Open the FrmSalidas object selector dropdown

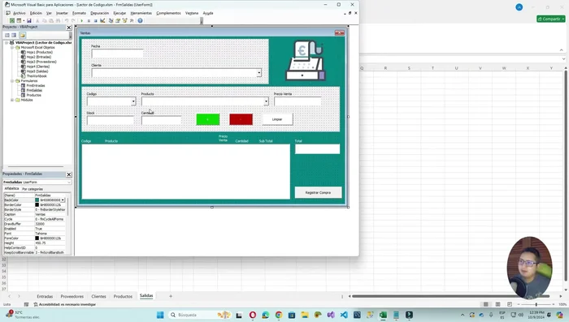point(68,182)
